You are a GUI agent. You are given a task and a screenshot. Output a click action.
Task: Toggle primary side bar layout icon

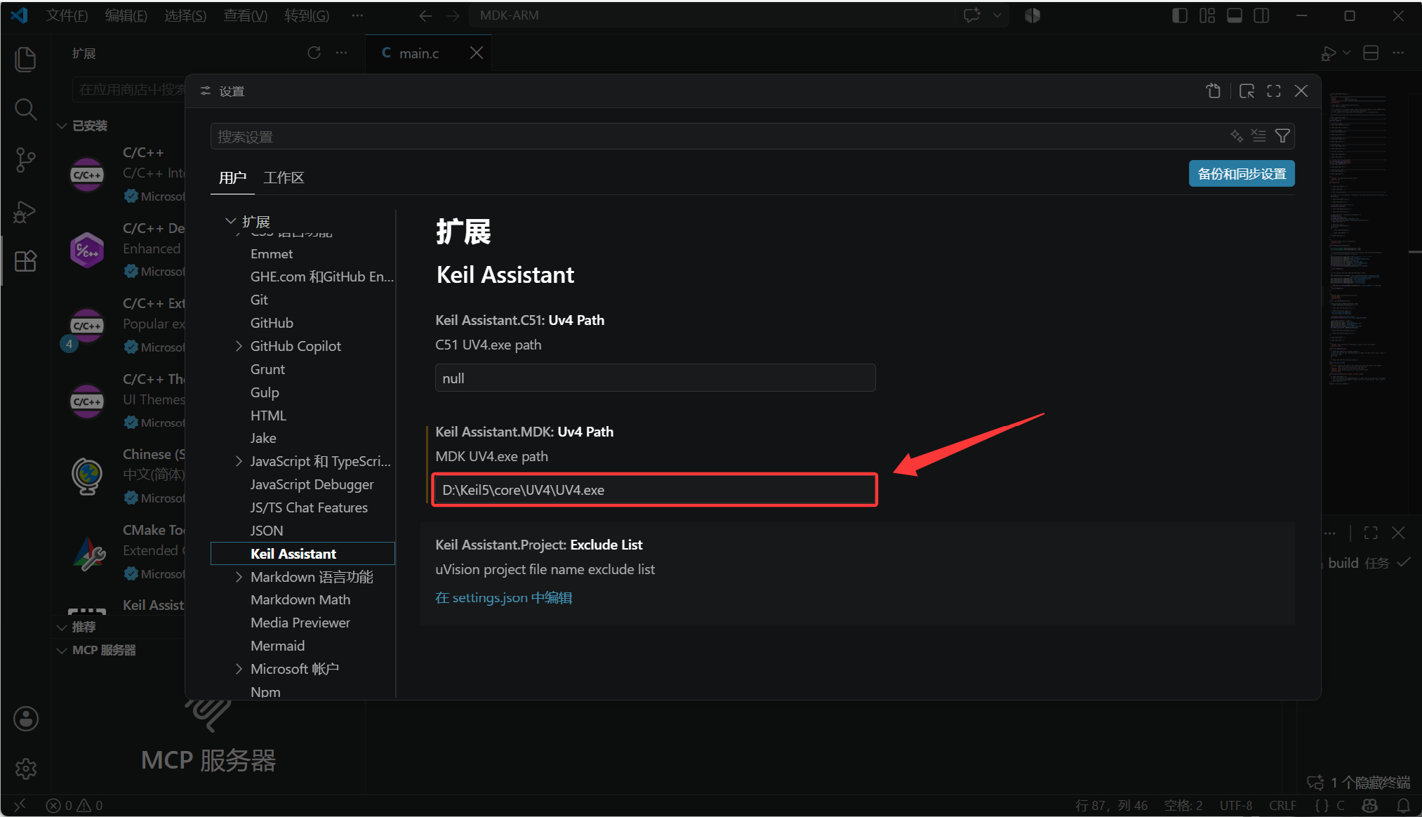1180,15
